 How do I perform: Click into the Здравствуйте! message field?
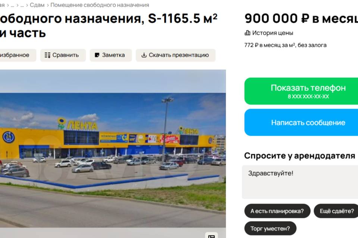[x=300, y=182]
